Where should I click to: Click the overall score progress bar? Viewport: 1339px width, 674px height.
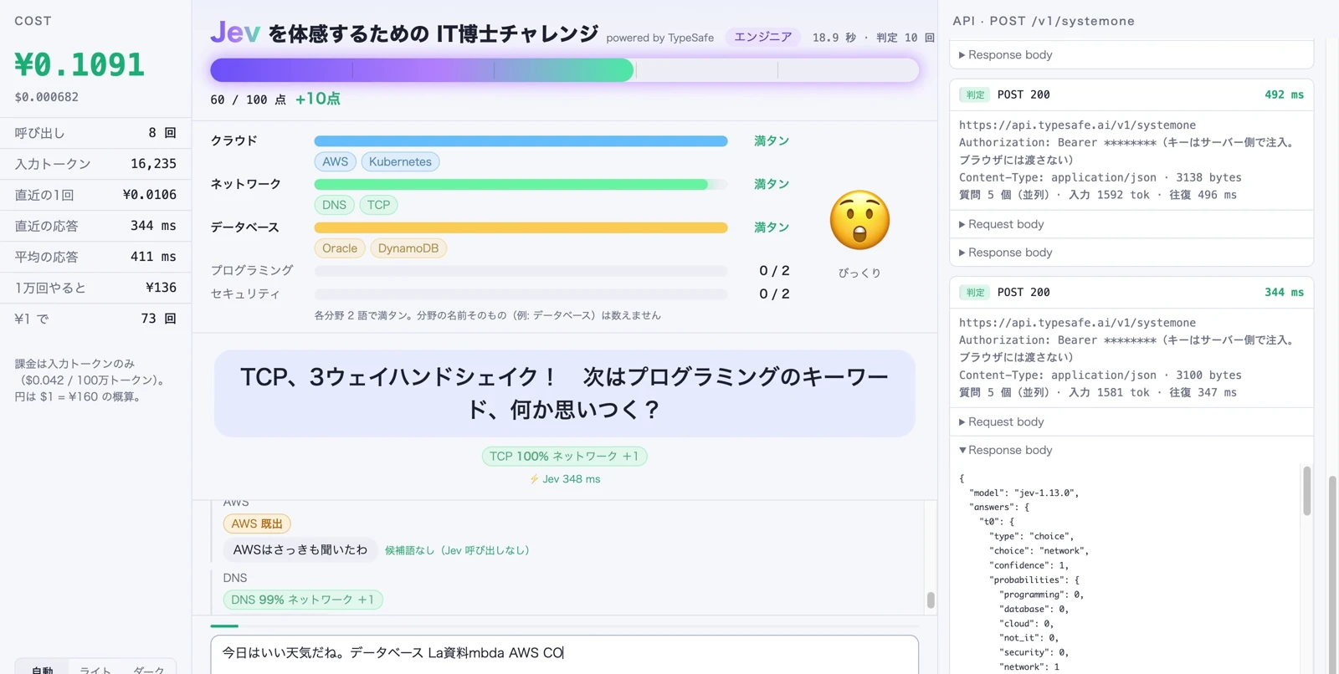coord(565,70)
